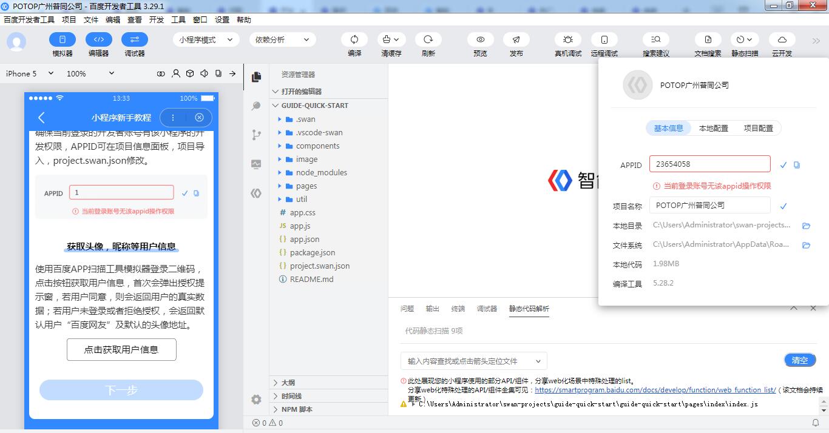
Task: Open the 帮助 menu
Action: 244,20
